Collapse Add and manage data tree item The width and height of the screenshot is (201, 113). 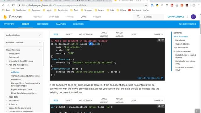coord(7,65)
